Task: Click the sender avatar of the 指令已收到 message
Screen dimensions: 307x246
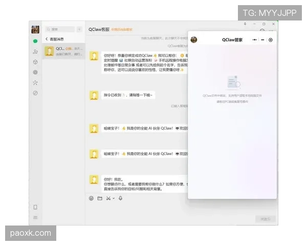Action: [94, 95]
